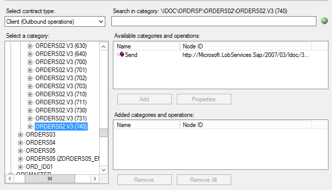The image size is (332, 190).
Task: Select ORDERS05 (ZORDERS05_E... category
Action: (62, 159)
